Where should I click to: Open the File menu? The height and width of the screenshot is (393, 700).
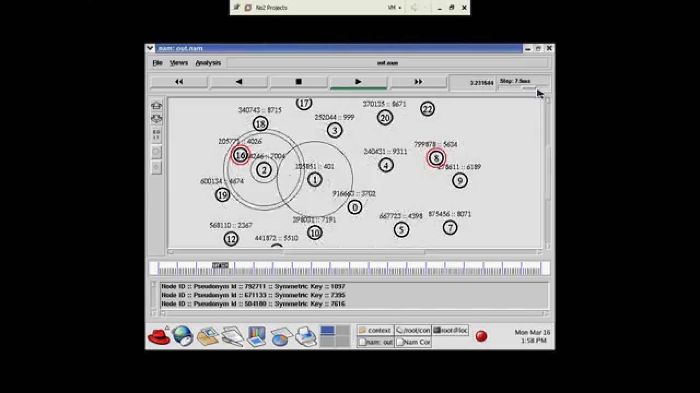point(157,63)
